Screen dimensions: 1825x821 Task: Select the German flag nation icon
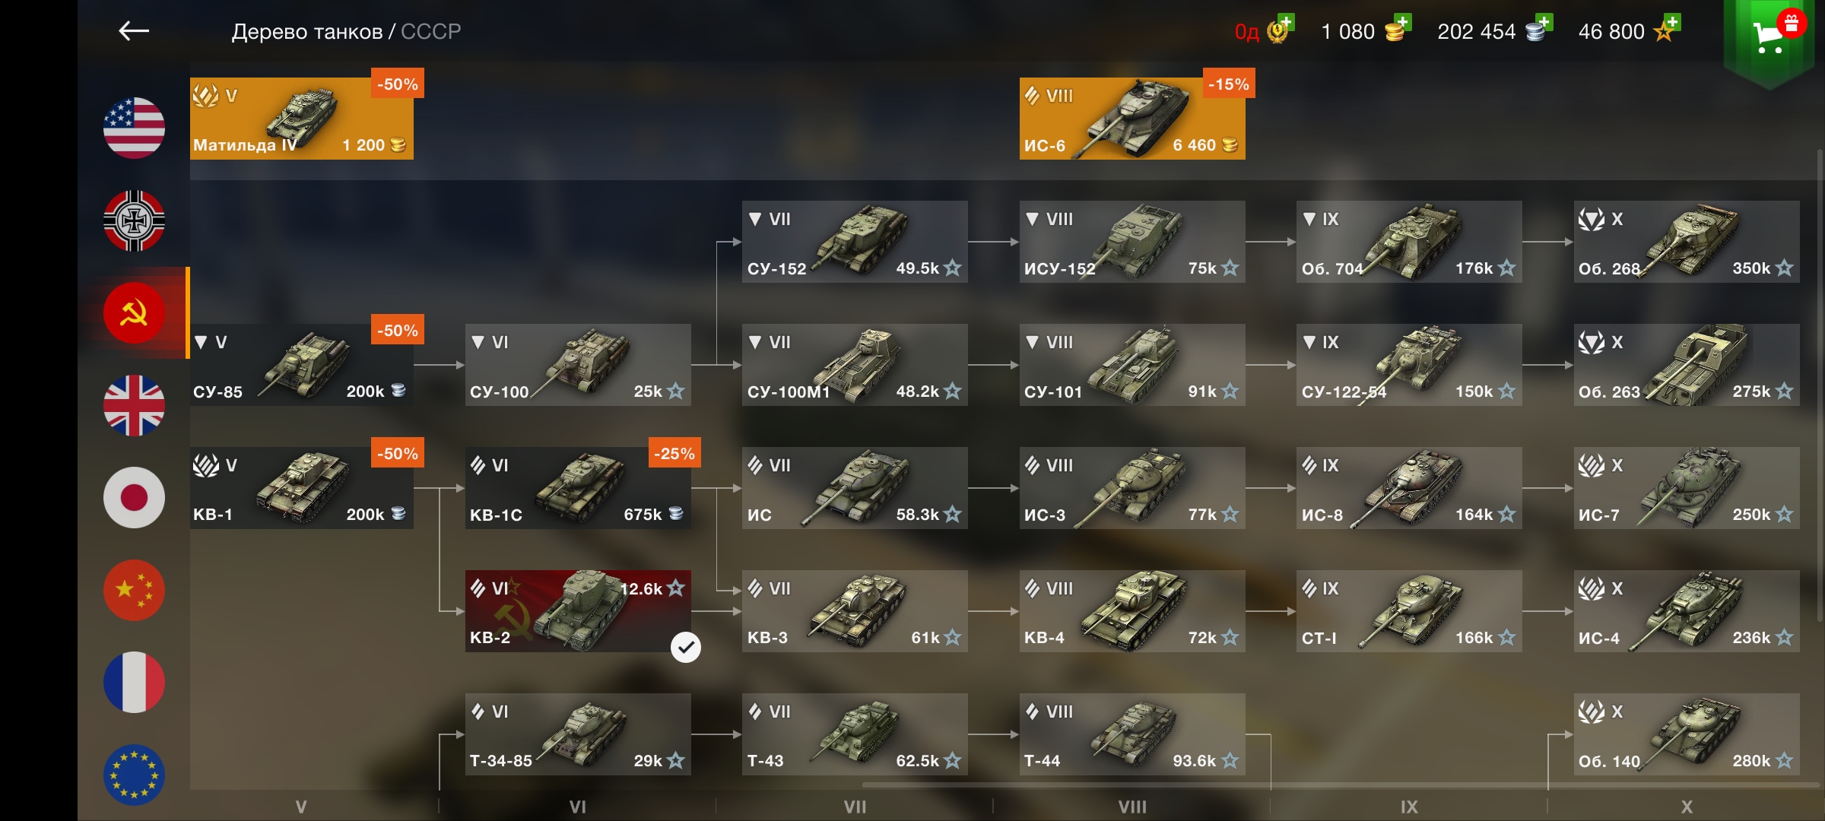(134, 220)
